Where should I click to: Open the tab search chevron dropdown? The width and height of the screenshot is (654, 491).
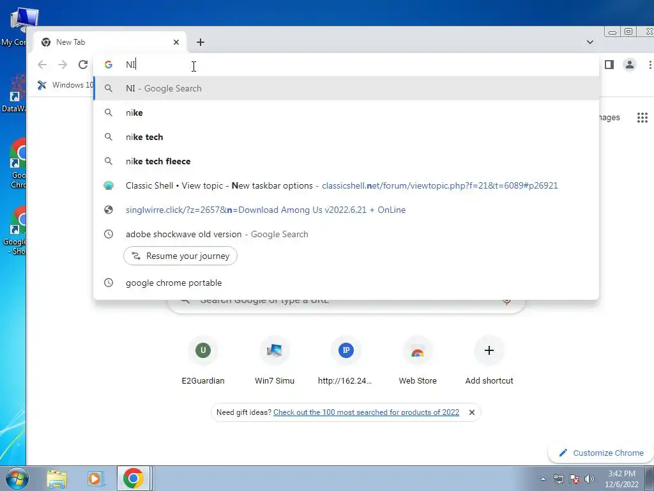click(589, 42)
